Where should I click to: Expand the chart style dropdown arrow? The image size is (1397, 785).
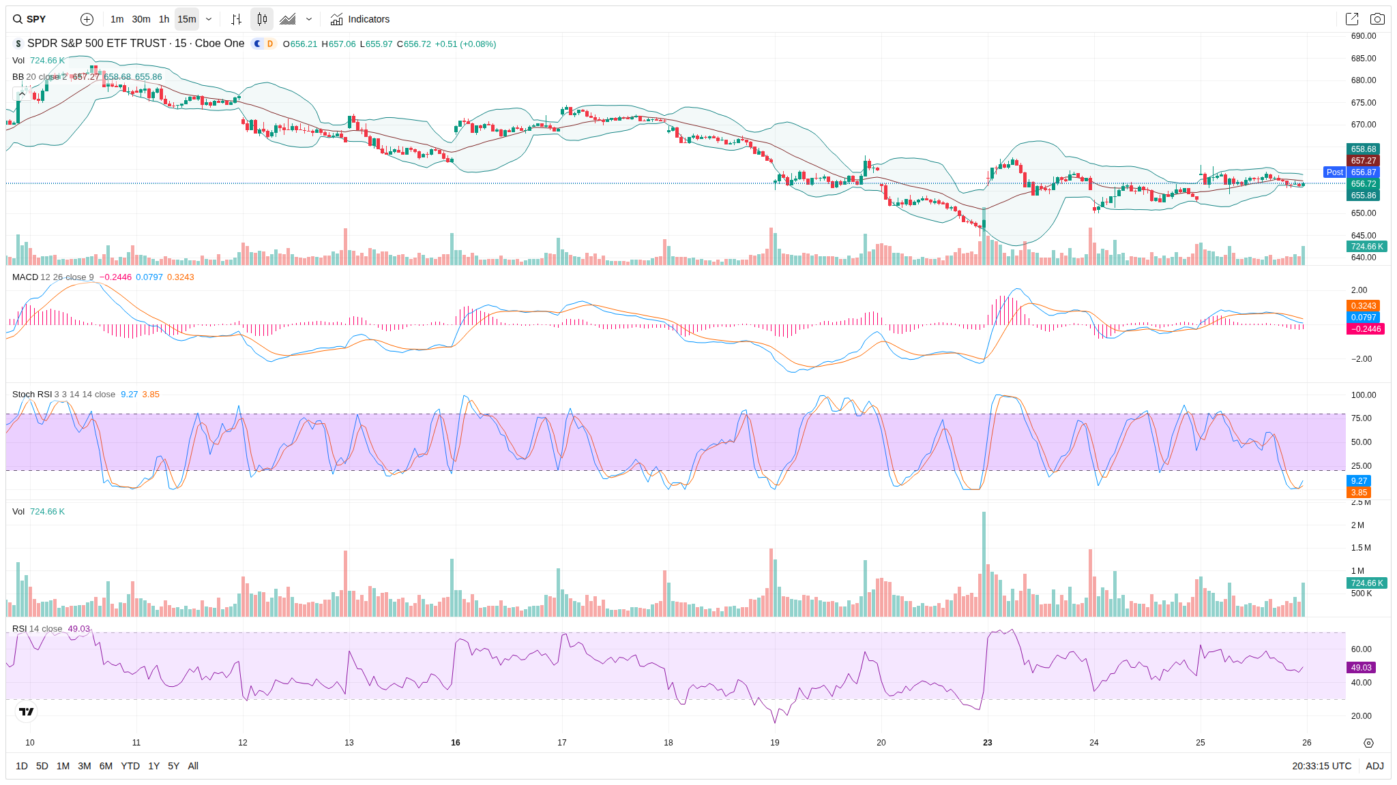(309, 19)
